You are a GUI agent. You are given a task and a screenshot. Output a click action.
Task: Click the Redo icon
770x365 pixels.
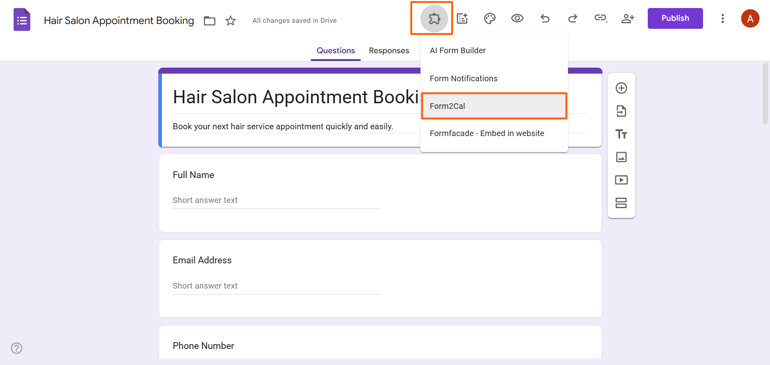point(572,18)
